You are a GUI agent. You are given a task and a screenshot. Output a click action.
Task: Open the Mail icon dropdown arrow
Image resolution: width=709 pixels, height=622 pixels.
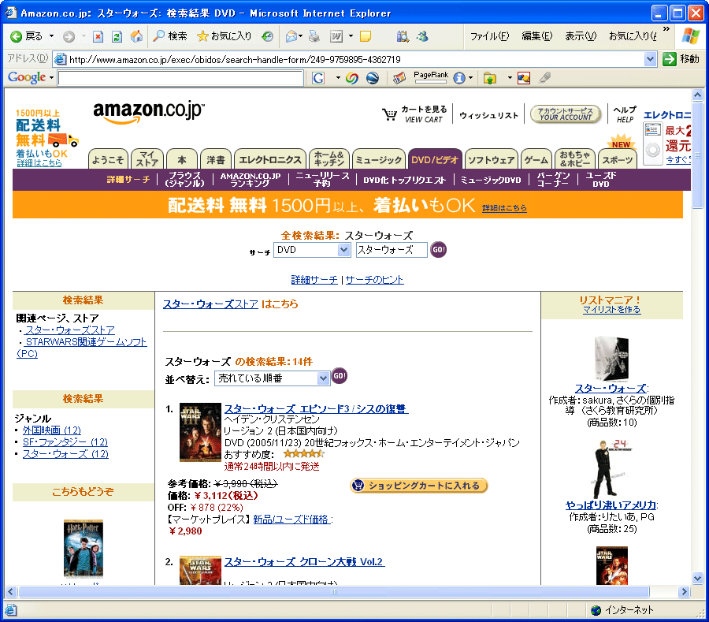point(301,36)
